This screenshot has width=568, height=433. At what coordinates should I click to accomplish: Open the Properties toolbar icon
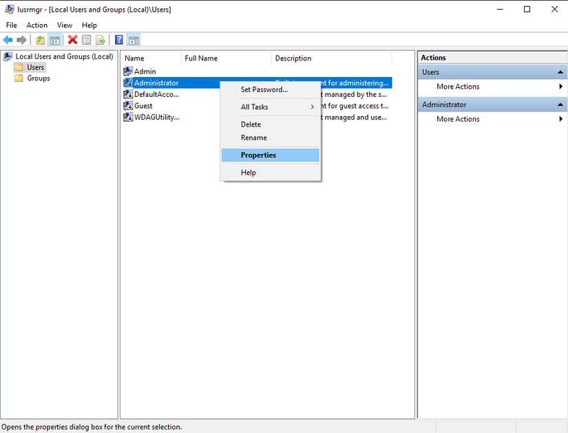pyautogui.click(x=86, y=39)
